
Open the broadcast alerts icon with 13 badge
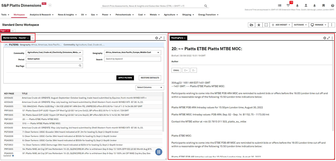[x=288, y=6]
